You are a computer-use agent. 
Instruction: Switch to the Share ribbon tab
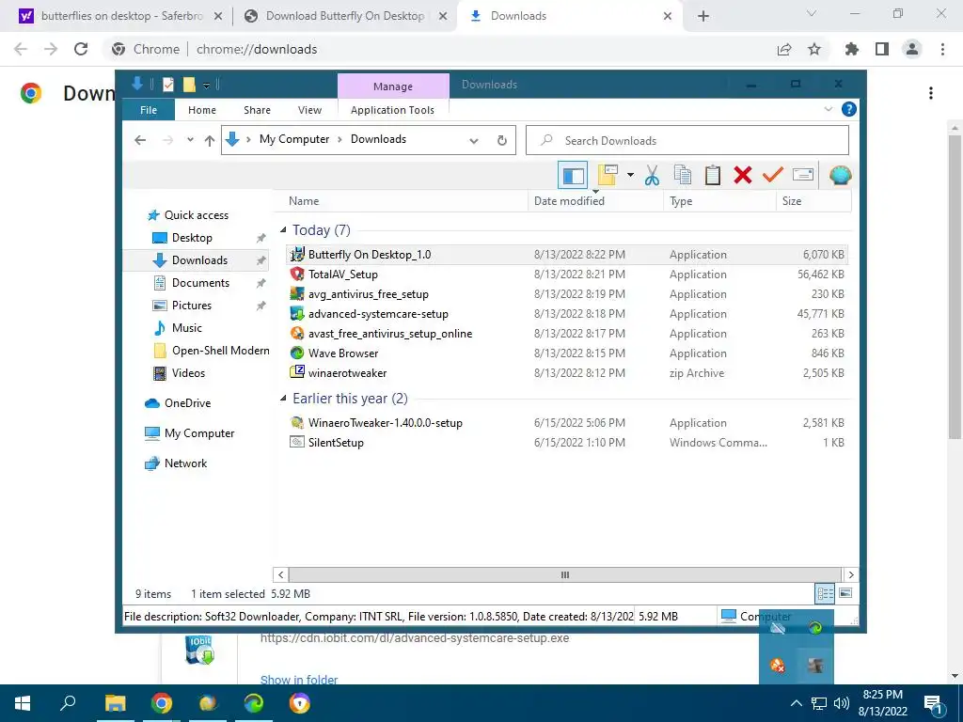coord(257,110)
